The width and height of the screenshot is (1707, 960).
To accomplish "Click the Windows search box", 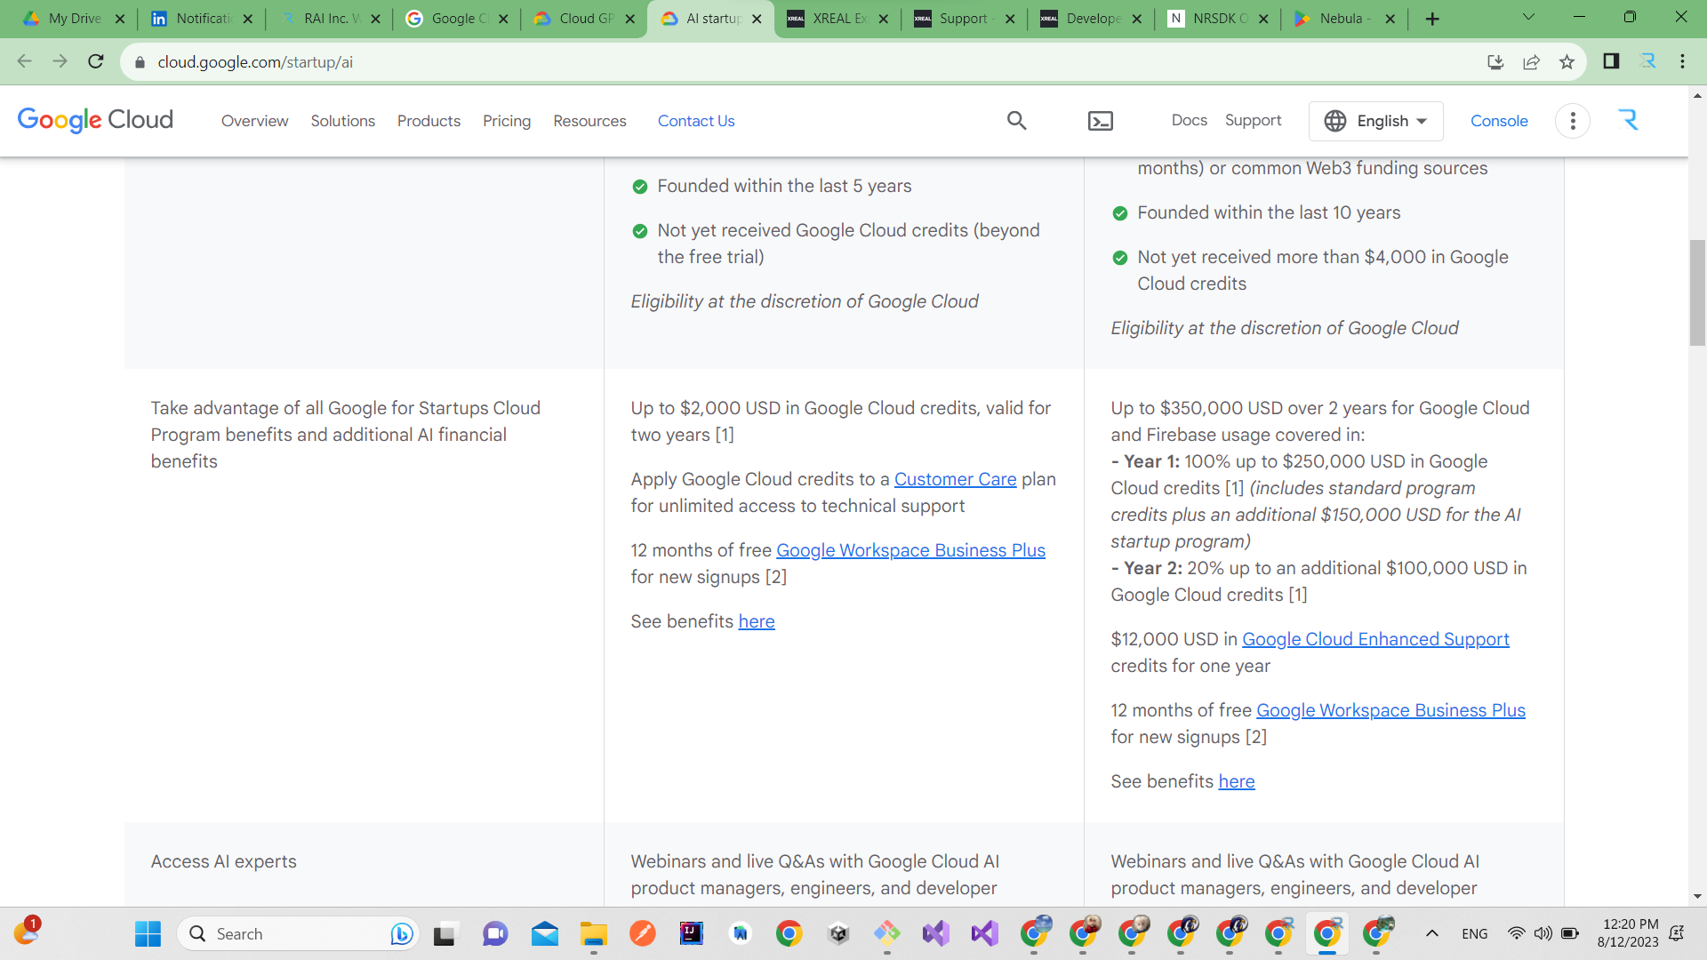I will coord(293,933).
